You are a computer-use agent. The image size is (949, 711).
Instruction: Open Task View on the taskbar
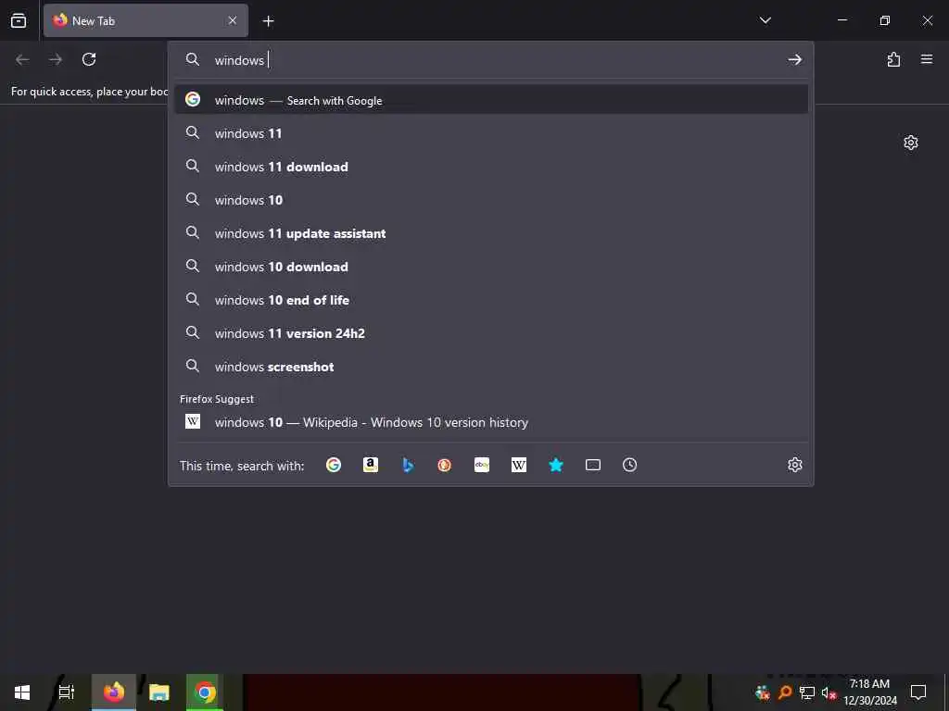[x=67, y=692]
